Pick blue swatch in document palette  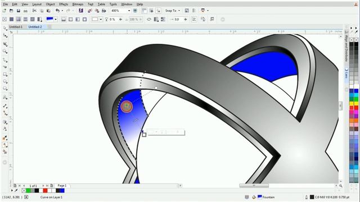click(62, 190)
